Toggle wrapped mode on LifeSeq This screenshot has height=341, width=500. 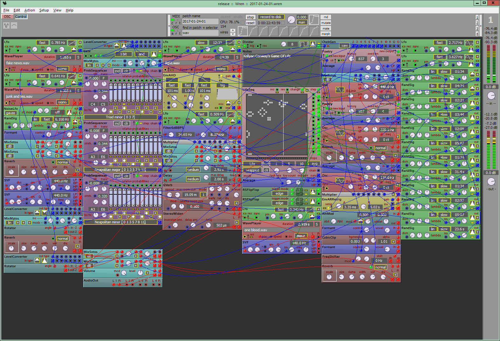[252, 170]
